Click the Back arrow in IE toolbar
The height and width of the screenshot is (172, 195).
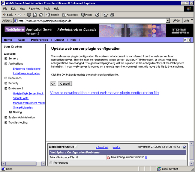[8, 15]
